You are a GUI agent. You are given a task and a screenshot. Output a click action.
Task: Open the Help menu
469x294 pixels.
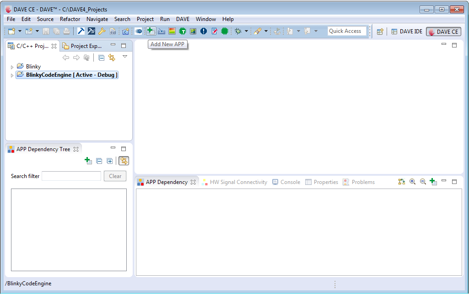[228, 19]
